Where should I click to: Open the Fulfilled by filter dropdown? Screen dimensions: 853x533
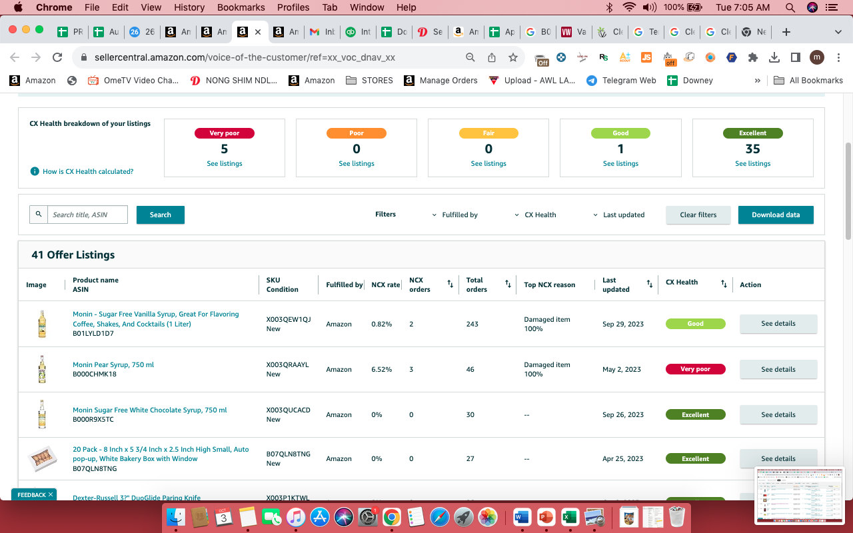tap(456, 215)
